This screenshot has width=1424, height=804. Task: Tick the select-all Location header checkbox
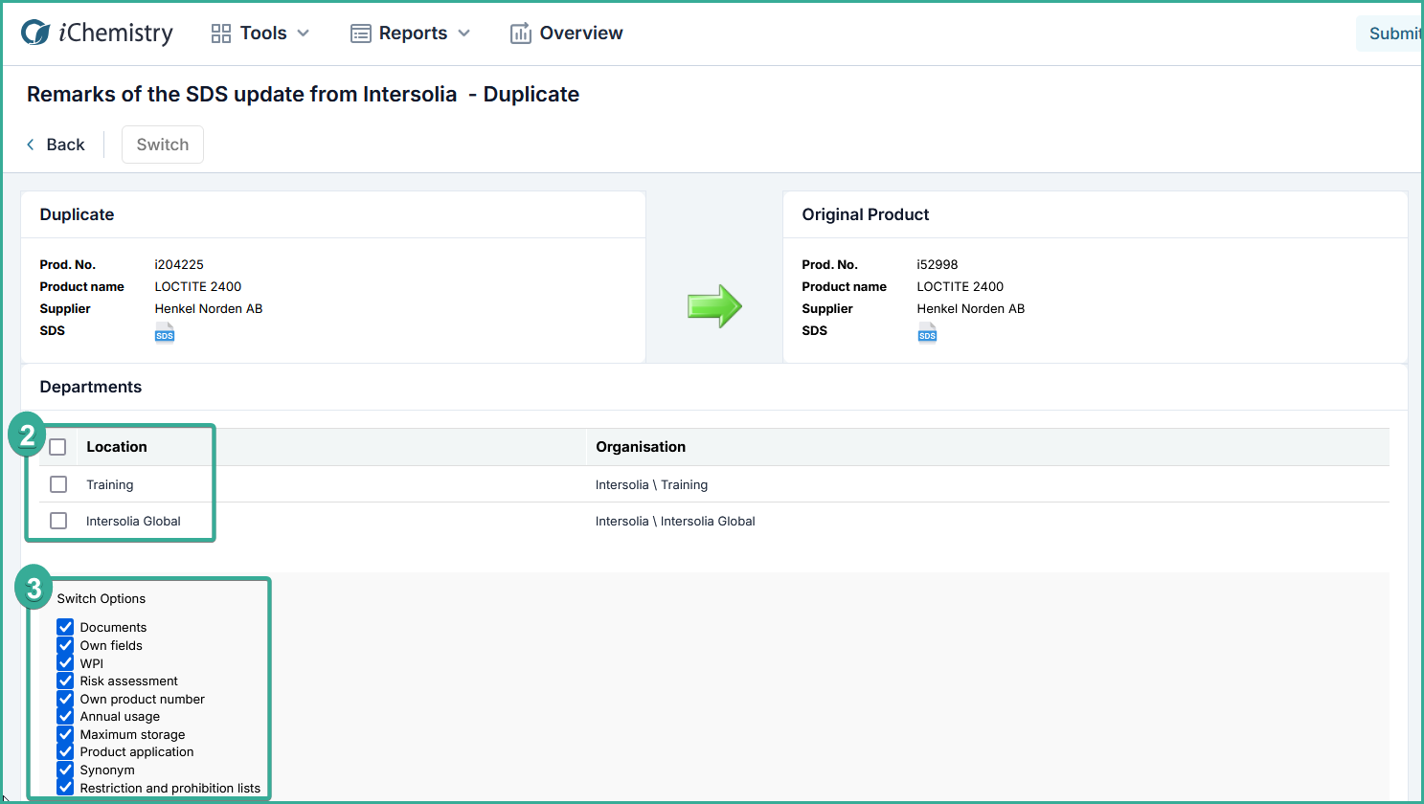[57, 447]
